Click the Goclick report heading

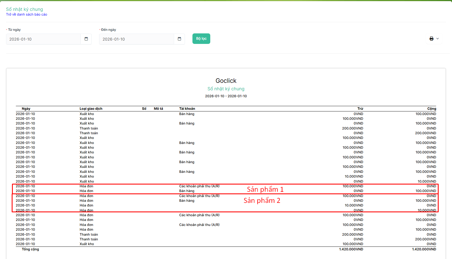point(226,81)
